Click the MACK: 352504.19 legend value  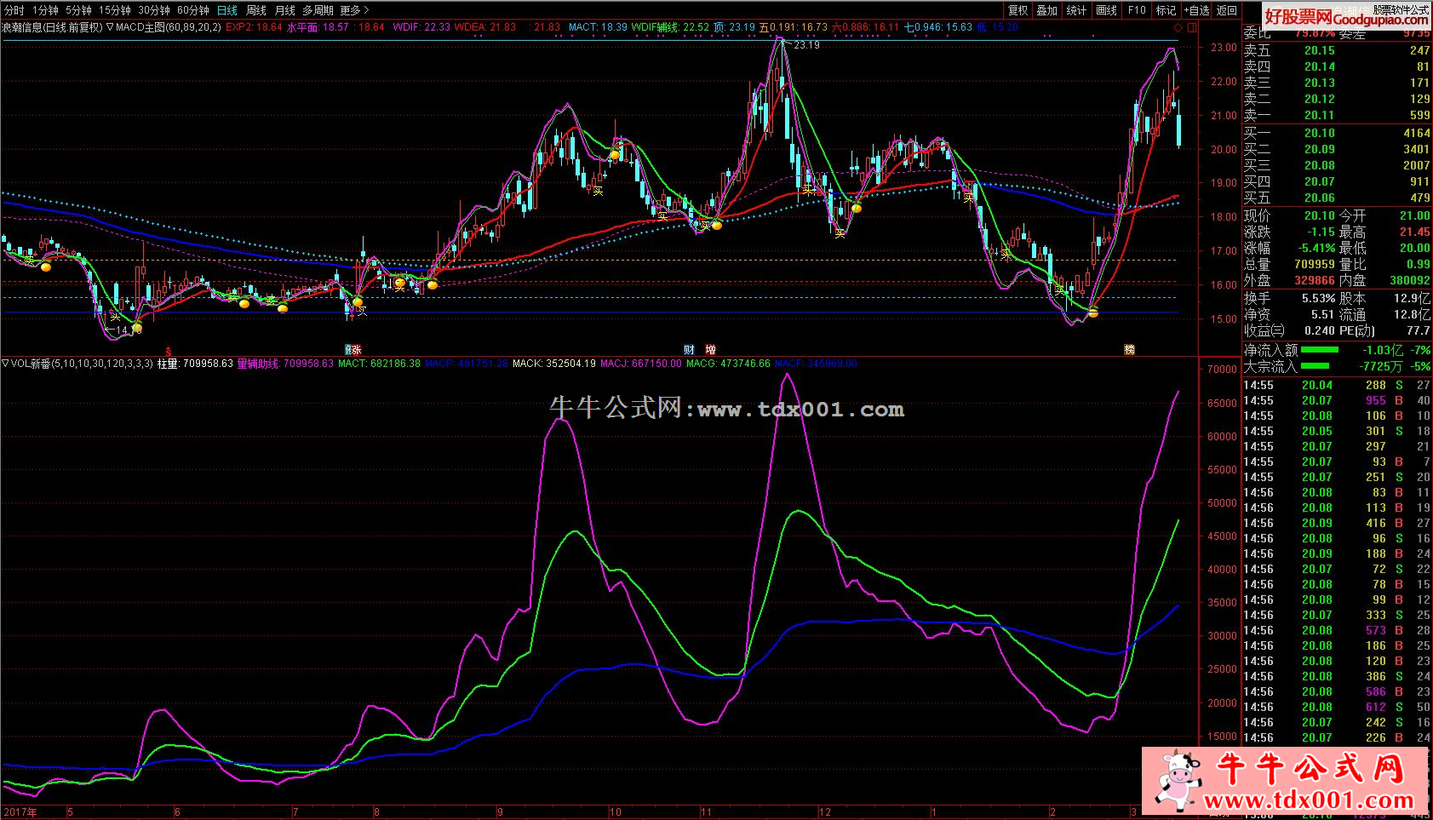[554, 364]
